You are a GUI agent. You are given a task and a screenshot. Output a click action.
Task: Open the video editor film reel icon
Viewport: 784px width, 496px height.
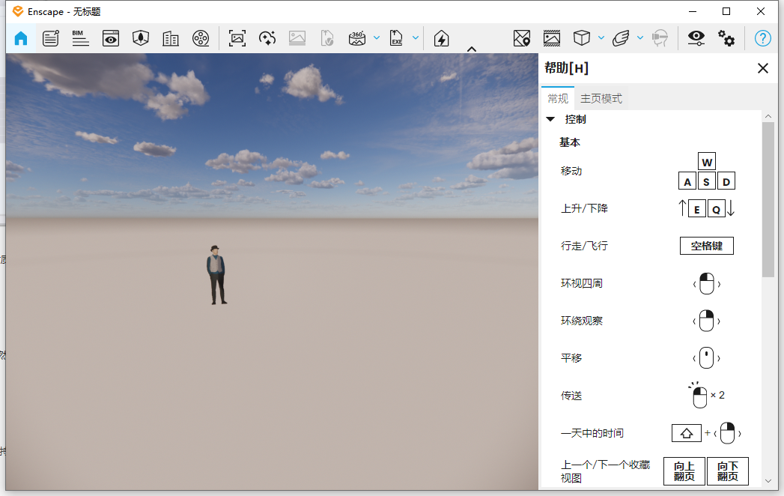[201, 38]
